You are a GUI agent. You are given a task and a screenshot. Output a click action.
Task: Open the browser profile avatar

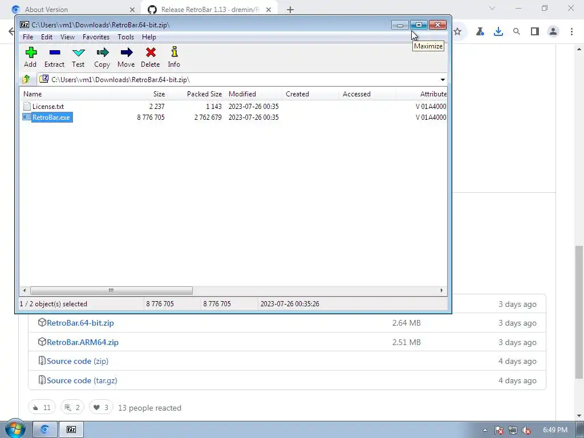[x=553, y=32]
